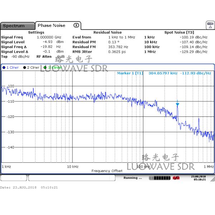The image size is (215, 215).
Task: Click Signal Level value -4.93 dBm
Action: pyautogui.click(x=53, y=42)
